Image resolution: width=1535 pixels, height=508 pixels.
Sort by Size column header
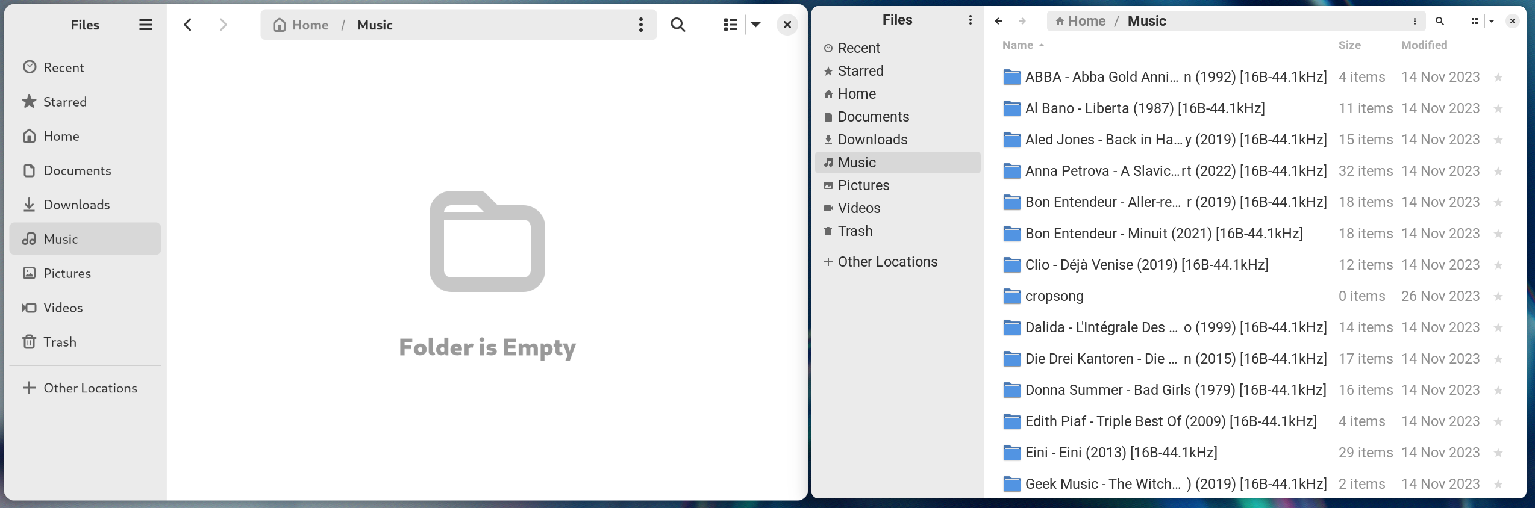tap(1349, 45)
